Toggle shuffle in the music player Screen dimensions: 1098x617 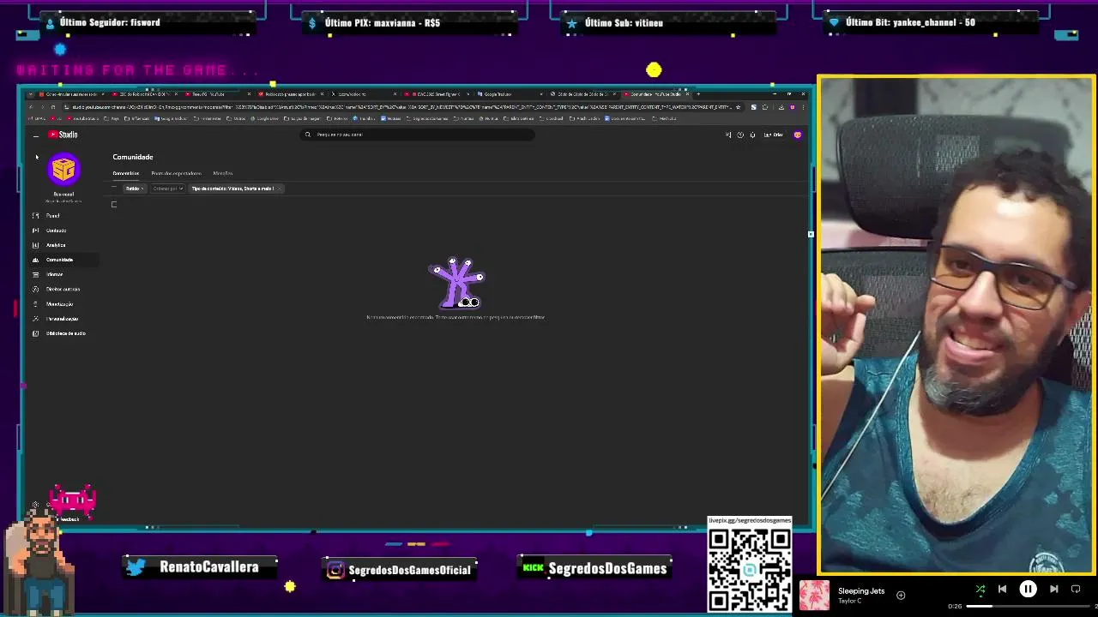(x=980, y=589)
